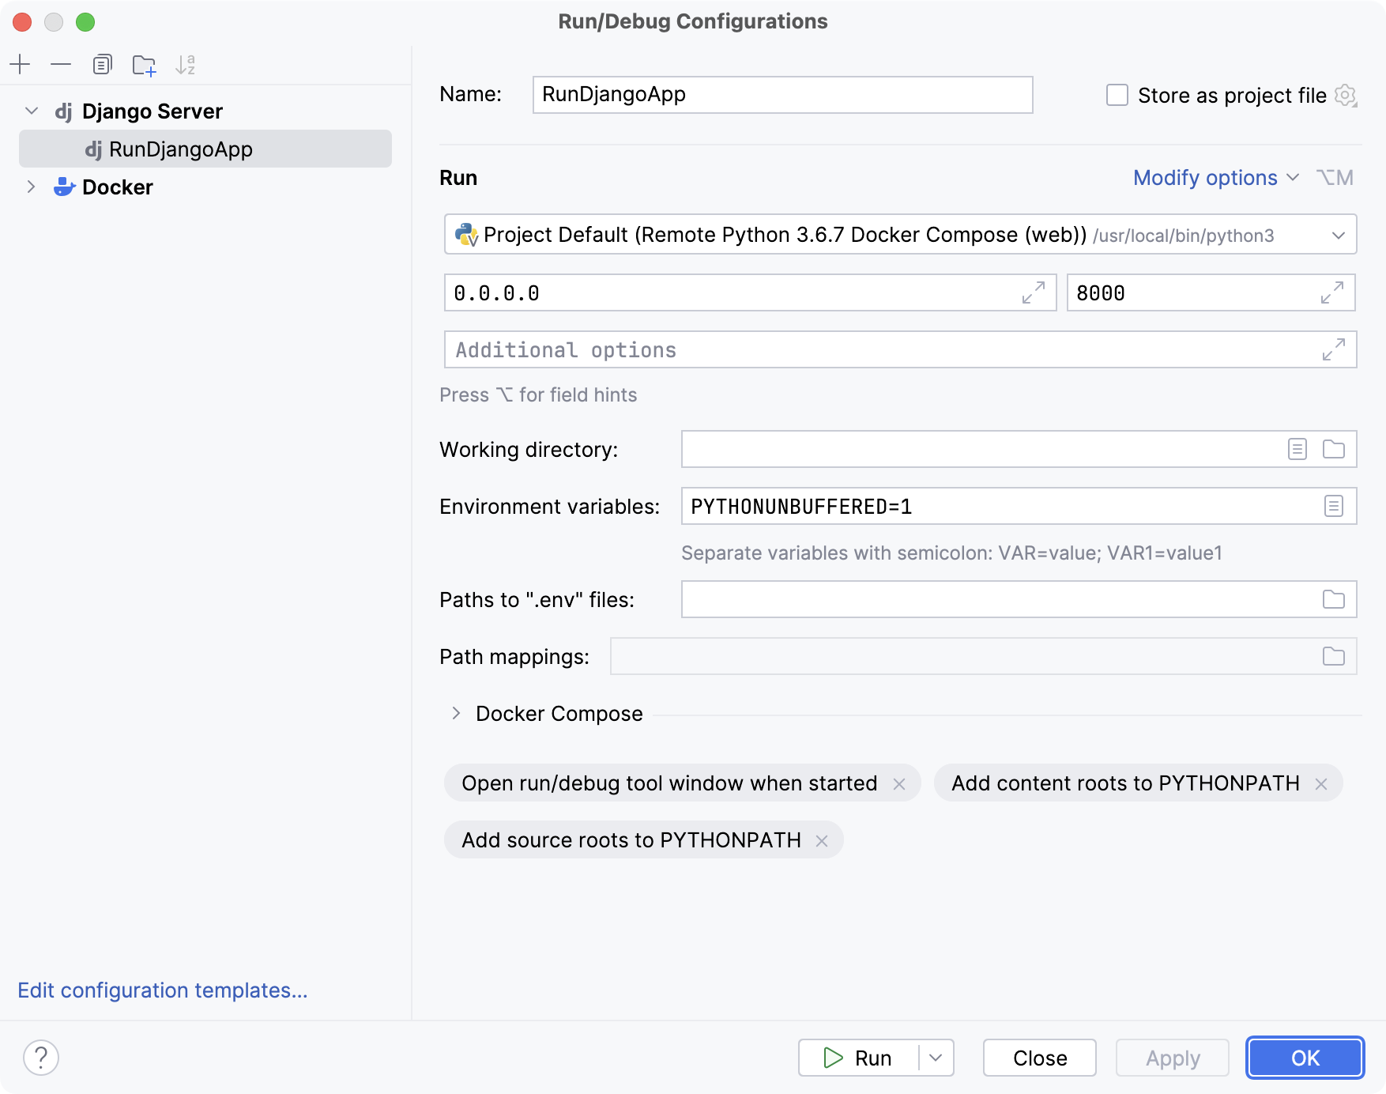Image resolution: width=1386 pixels, height=1094 pixels.
Task: Create a new folder for configurations
Action: pos(144,65)
